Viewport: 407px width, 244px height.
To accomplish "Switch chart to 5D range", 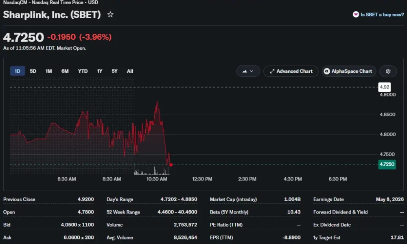I will [33, 71].
